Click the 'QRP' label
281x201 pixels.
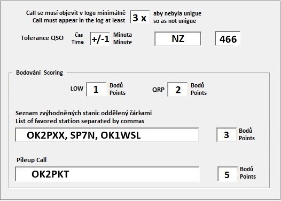tap(158, 90)
